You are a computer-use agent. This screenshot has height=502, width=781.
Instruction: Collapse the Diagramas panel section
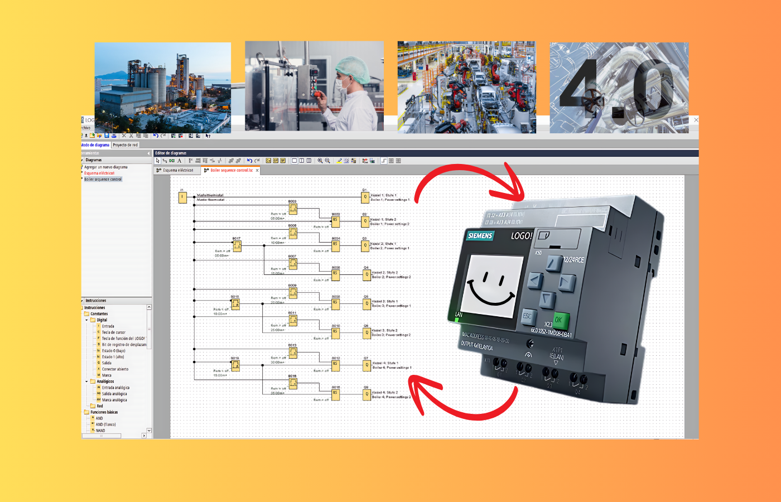coord(83,160)
